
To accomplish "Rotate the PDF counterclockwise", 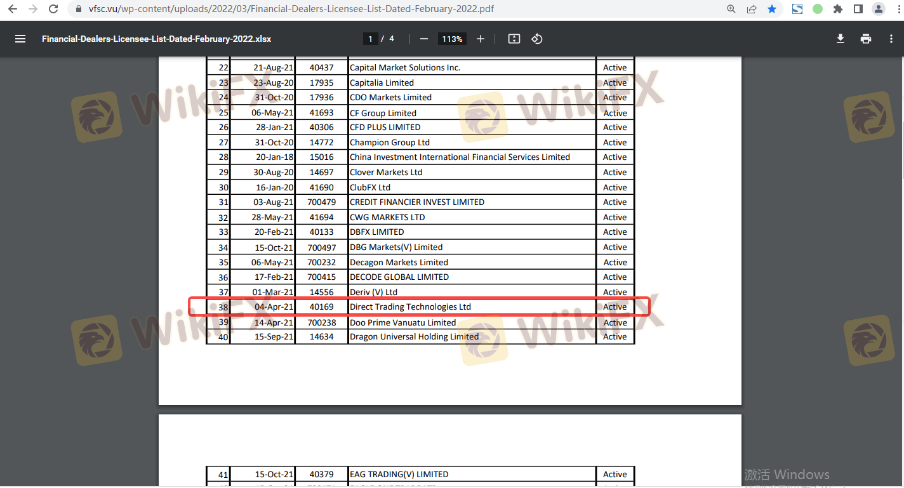I will 537,39.
